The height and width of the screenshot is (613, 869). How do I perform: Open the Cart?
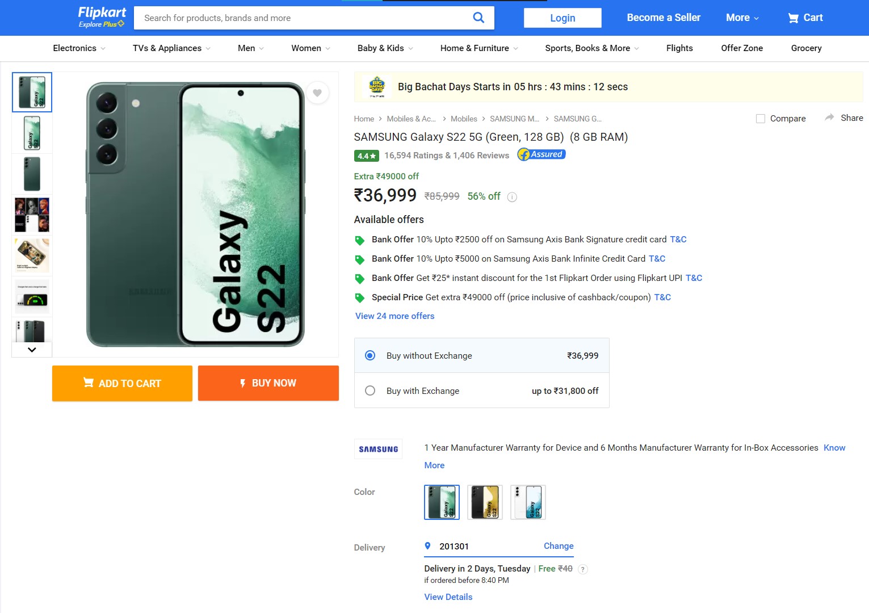click(804, 18)
